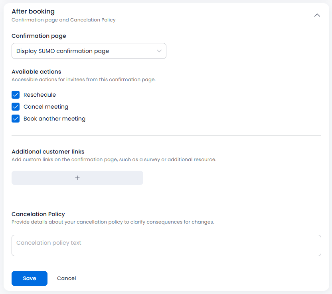Open the Confirmation page dropdown

click(89, 51)
